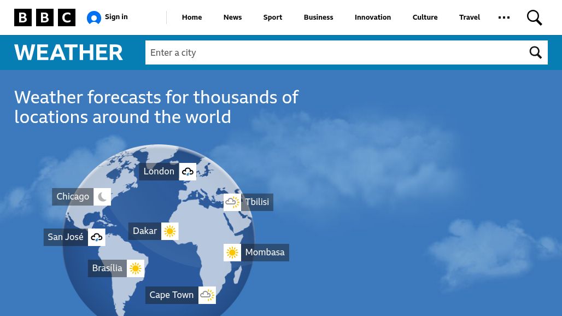
Task: Open the Sign in account link
Action: pyautogui.click(x=108, y=17)
